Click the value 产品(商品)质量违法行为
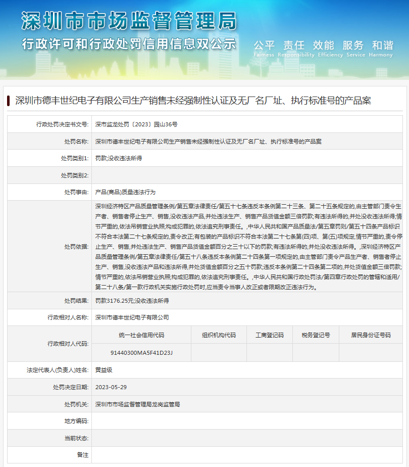This screenshot has height=467, width=409. click(x=125, y=193)
